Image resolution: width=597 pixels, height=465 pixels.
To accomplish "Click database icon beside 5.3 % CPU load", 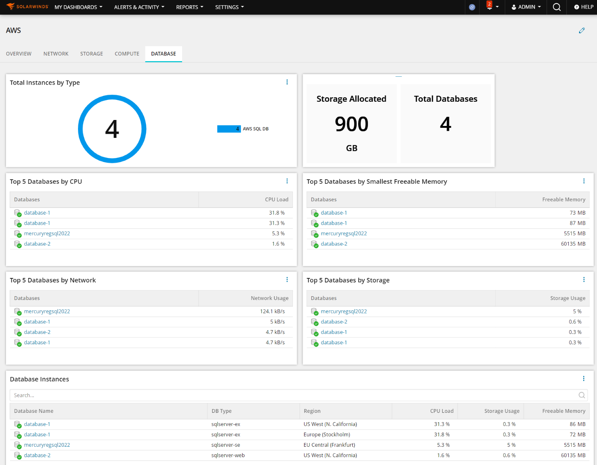I will pos(18,234).
